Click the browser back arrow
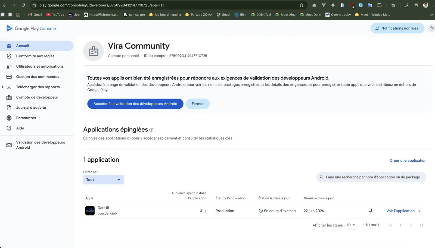The width and height of the screenshot is (435, 248). 5,5
